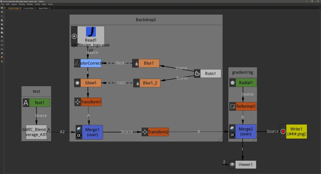Click the Glow1 node sun icon

(77, 83)
